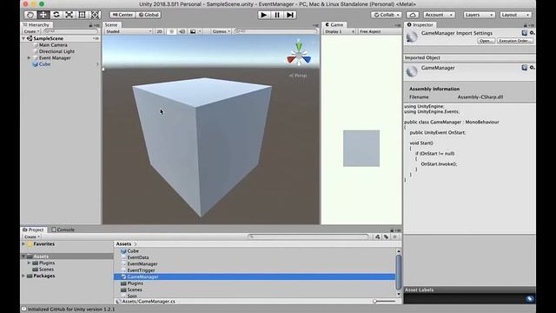Open Project Create dropdown
The image size is (556, 313).
click(31, 236)
